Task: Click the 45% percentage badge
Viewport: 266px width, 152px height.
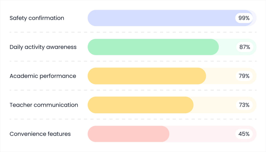Action: 244,134
